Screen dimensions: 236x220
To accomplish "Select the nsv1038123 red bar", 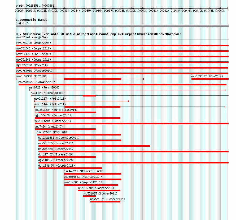I will [x=210, y=79].
